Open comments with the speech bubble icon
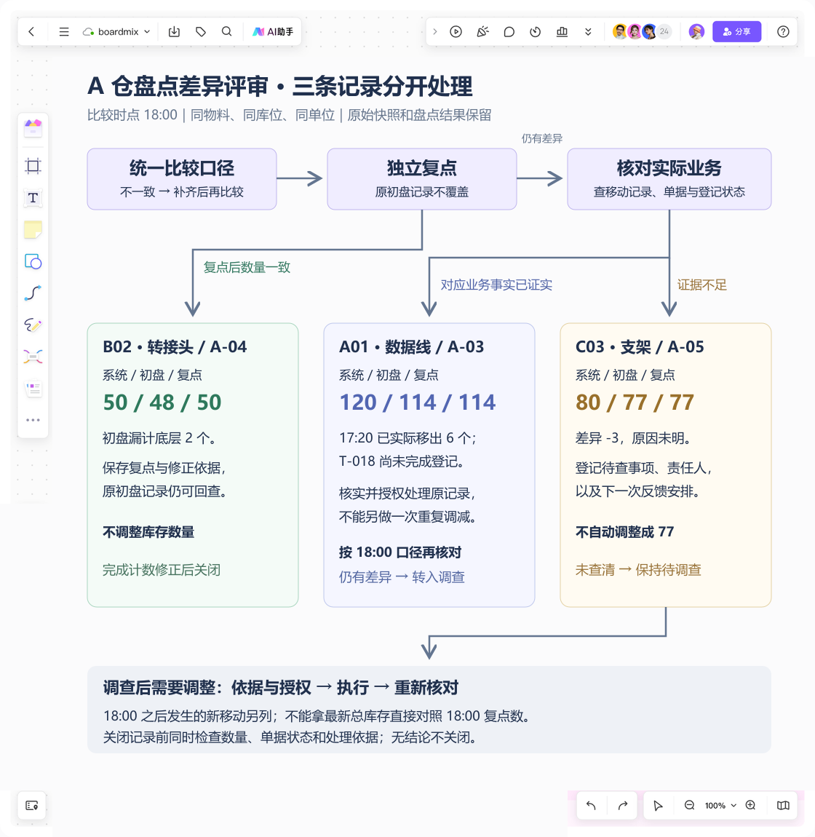The height and width of the screenshot is (837, 815). click(509, 31)
